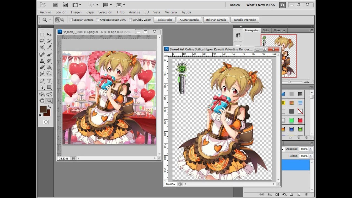This screenshot has width=352, height=198.
Task: Select the Path Selection tool
Action: pos(42,87)
